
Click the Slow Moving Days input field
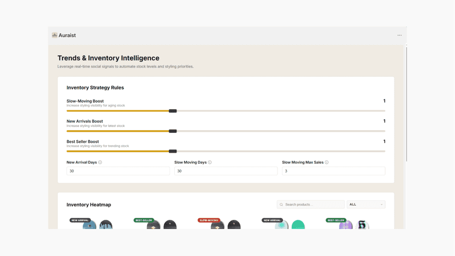click(x=226, y=171)
